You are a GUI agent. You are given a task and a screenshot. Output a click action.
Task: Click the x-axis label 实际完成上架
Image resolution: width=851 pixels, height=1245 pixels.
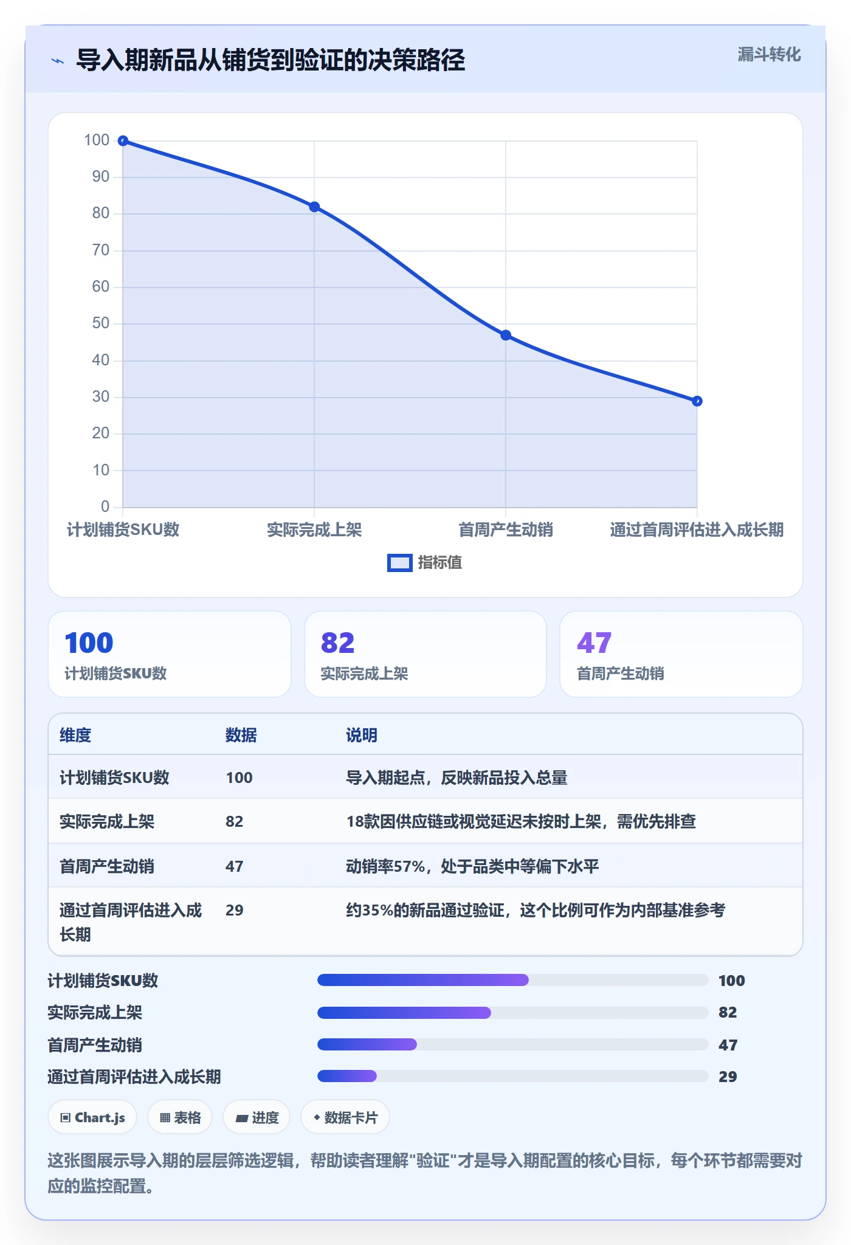click(314, 529)
